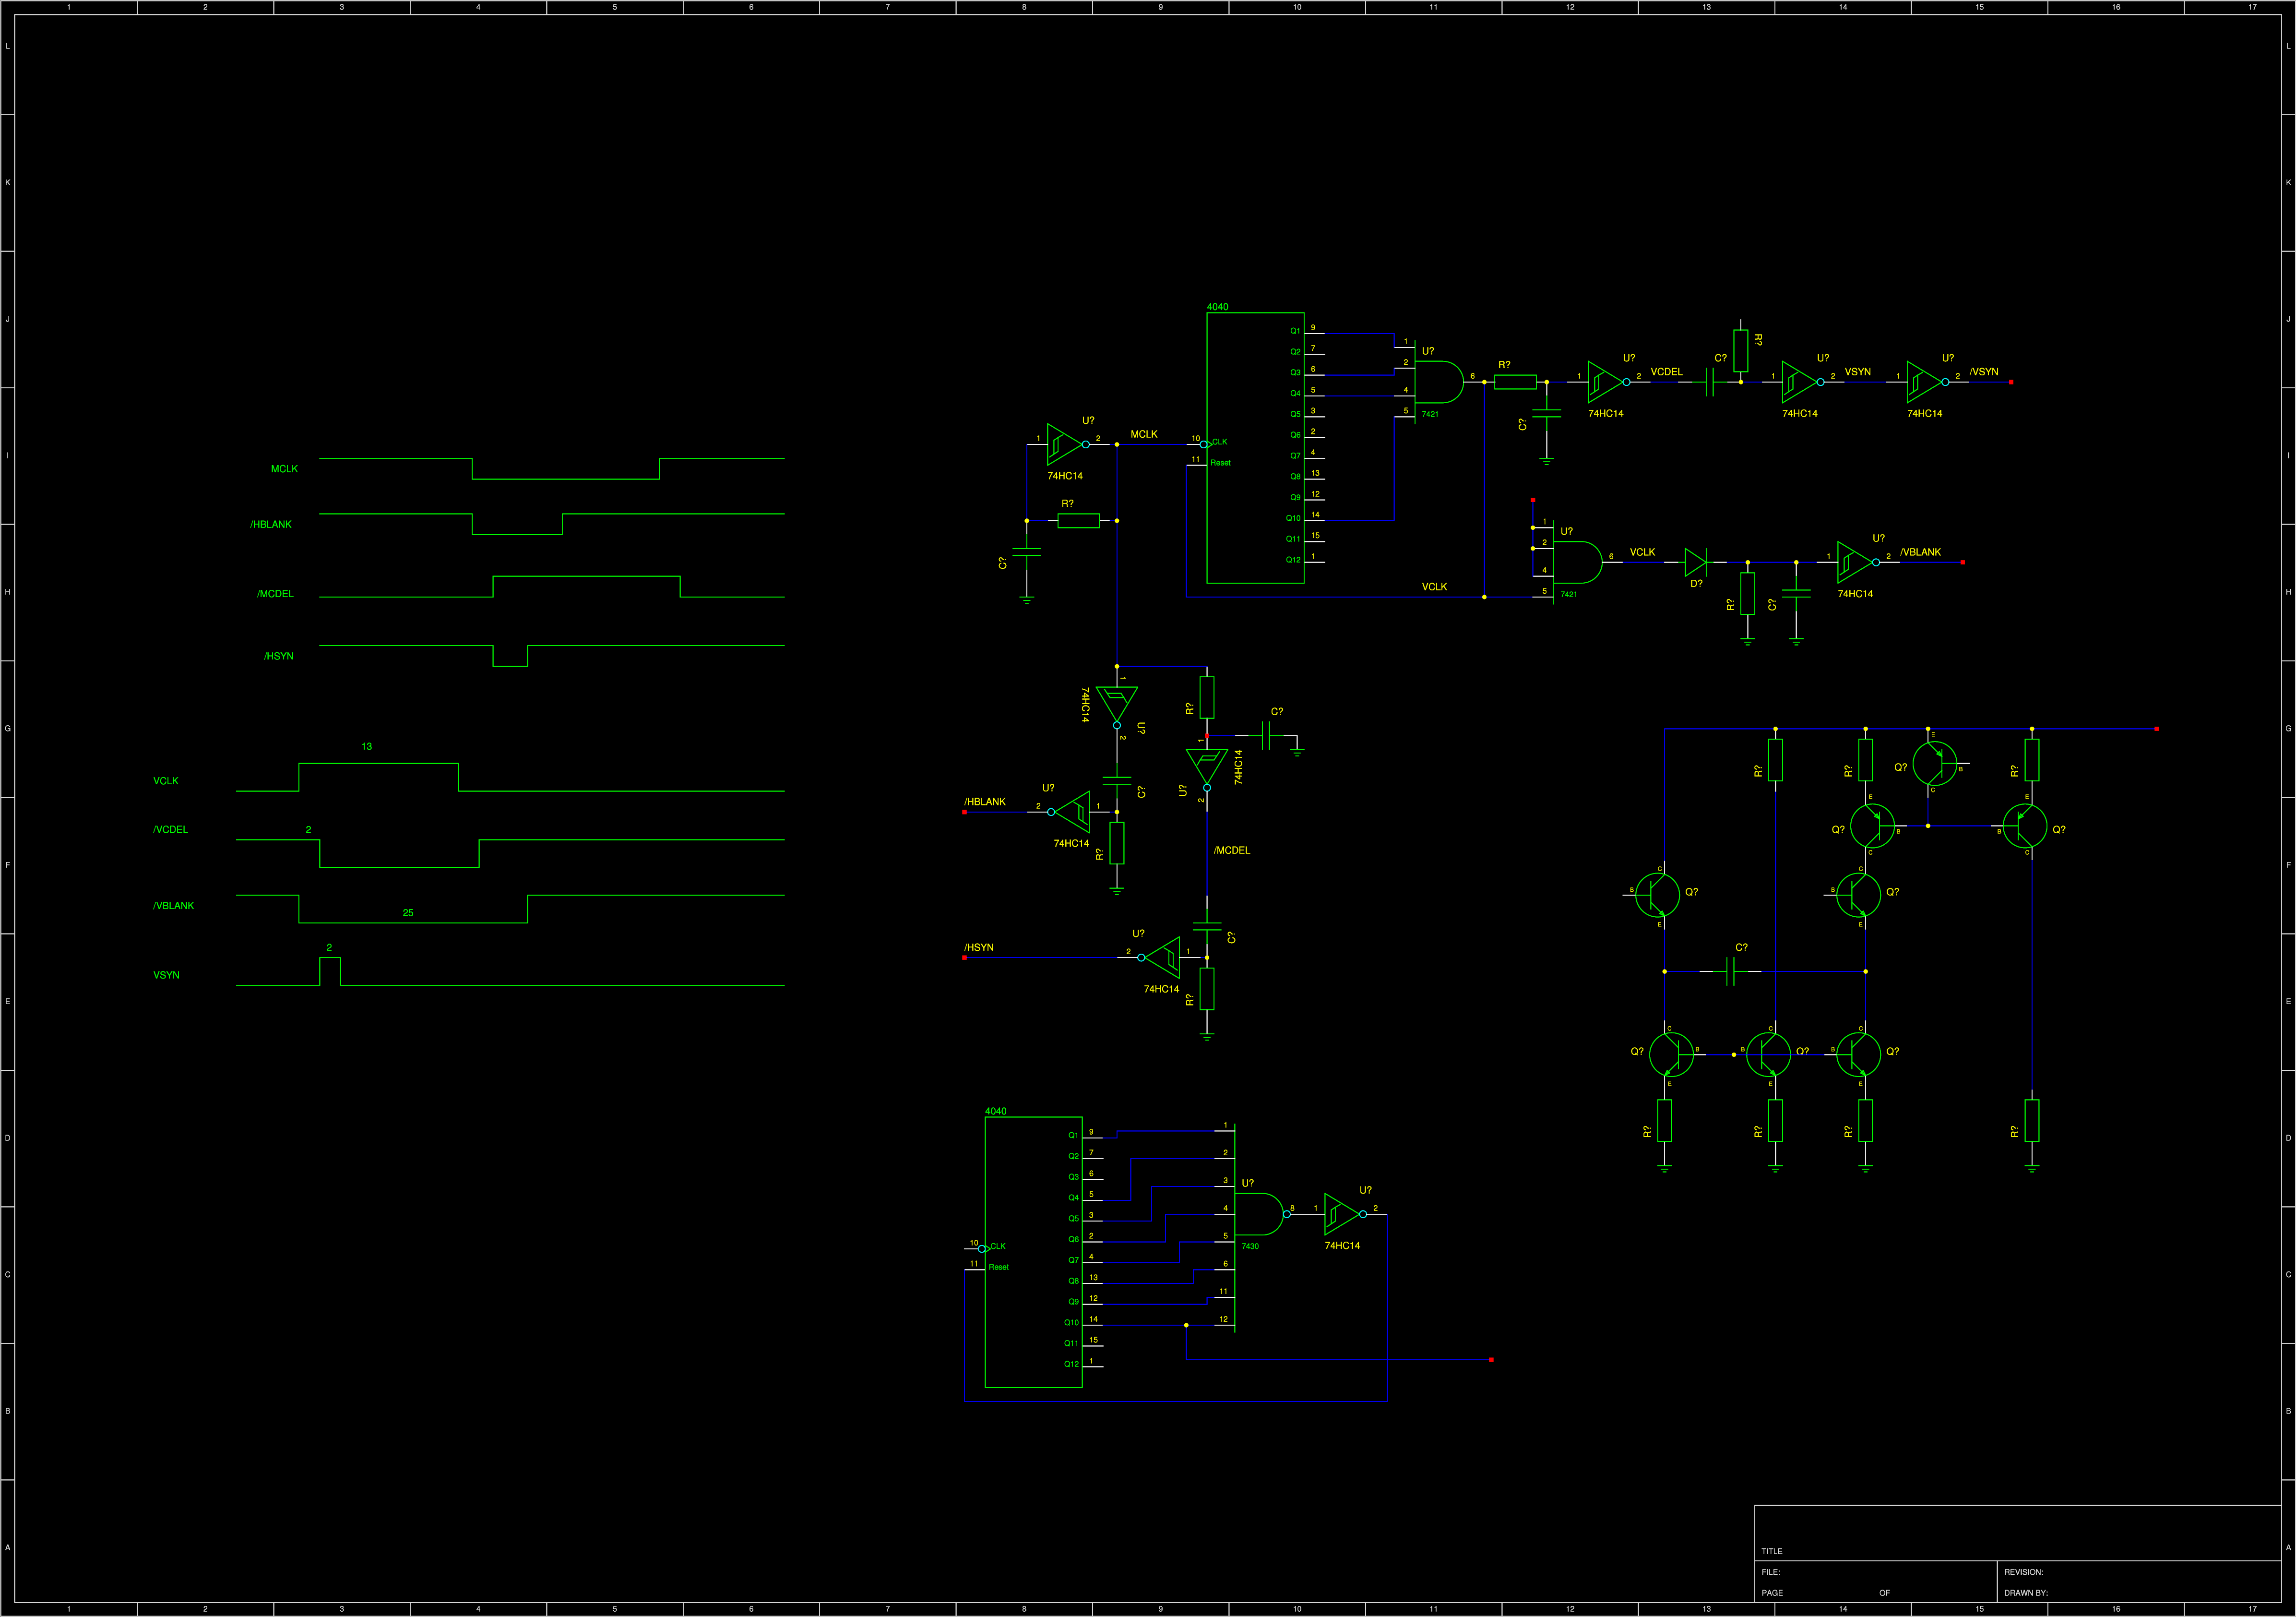
Task: Select the 7421 AND gate feeding VCDEL chain
Action: [1438, 381]
